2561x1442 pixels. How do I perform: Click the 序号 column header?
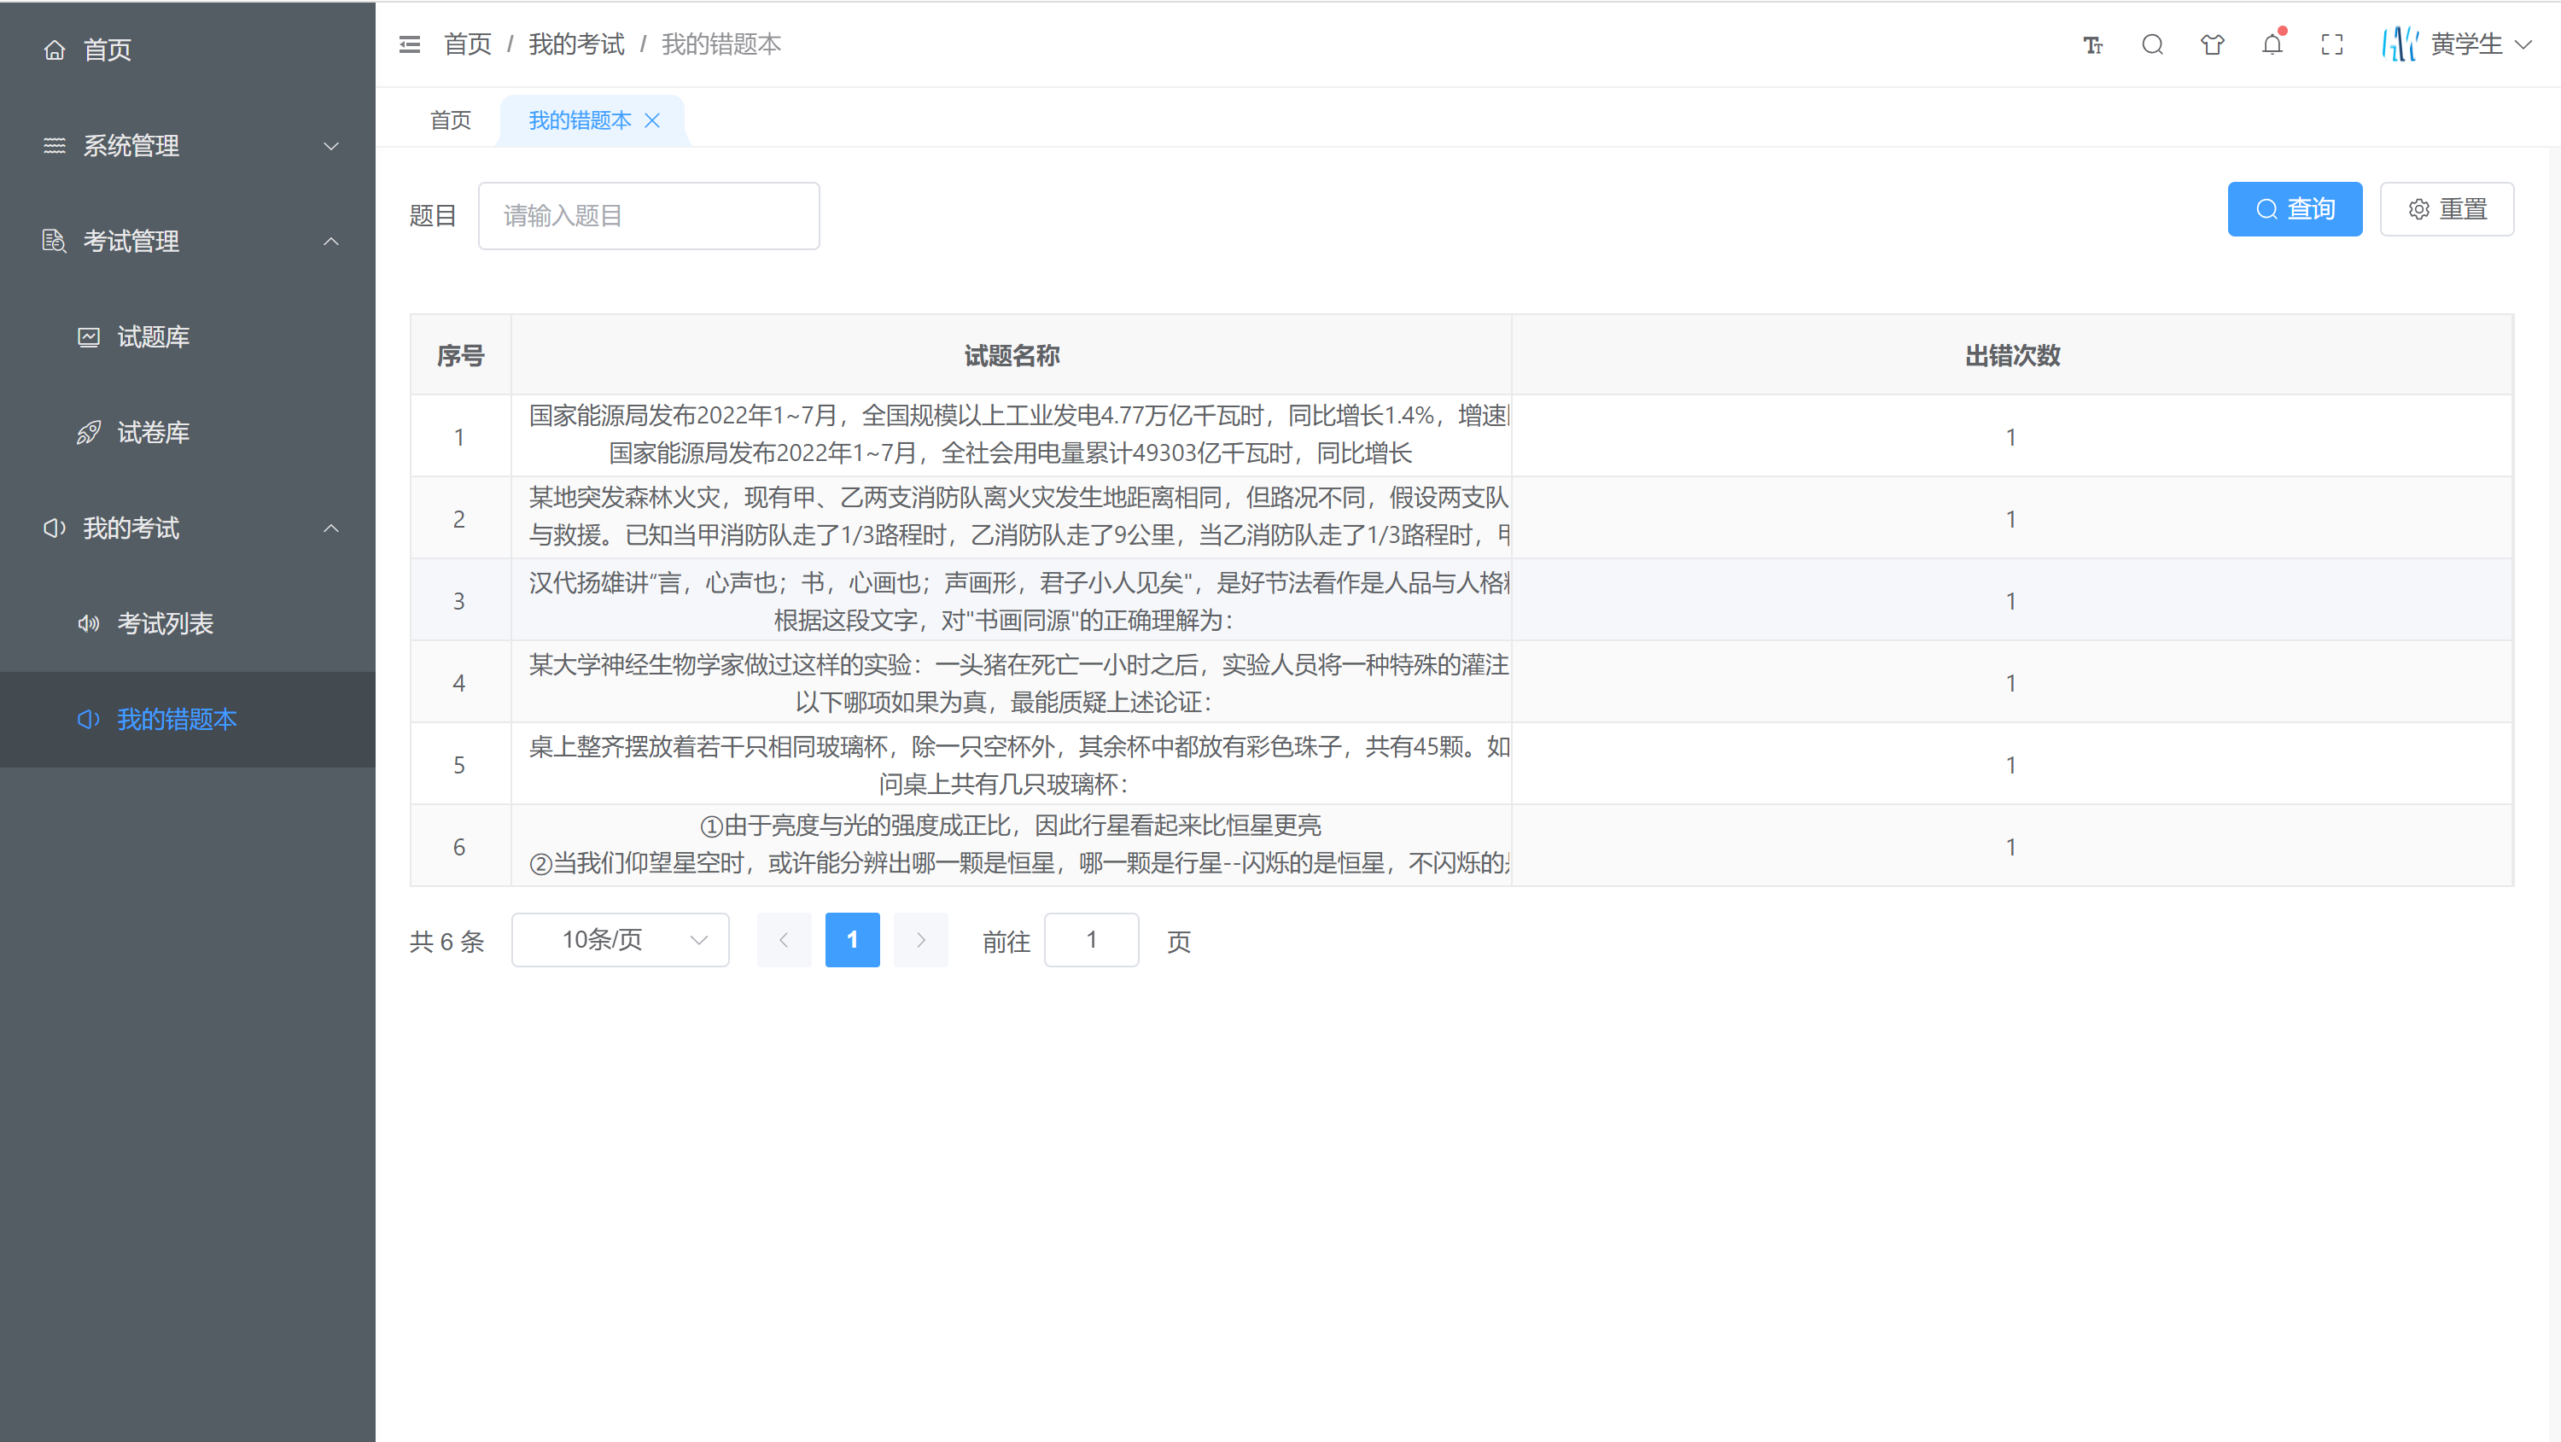(x=460, y=356)
